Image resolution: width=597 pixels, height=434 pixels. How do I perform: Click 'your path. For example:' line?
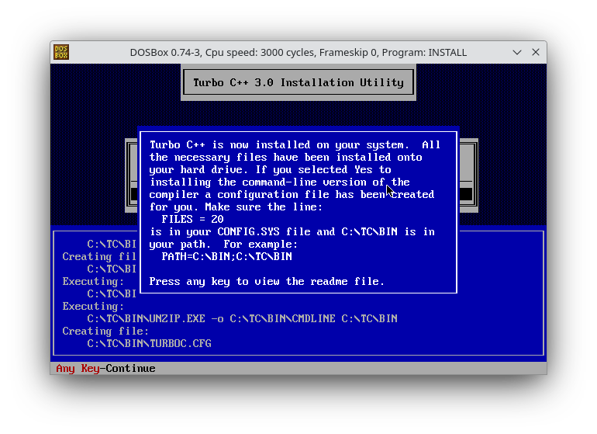223,244
